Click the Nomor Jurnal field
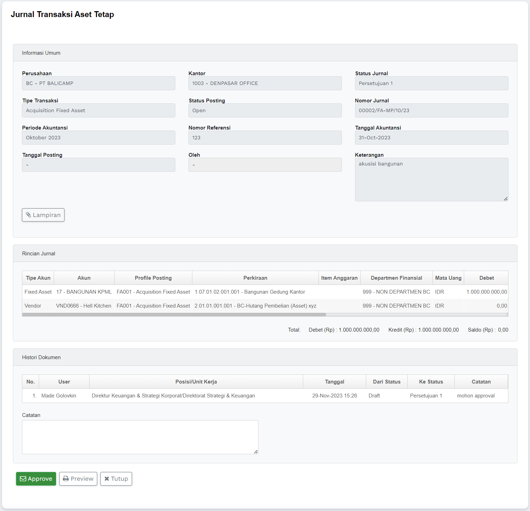Screen dimensions: 530x511 tap(431, 110)
